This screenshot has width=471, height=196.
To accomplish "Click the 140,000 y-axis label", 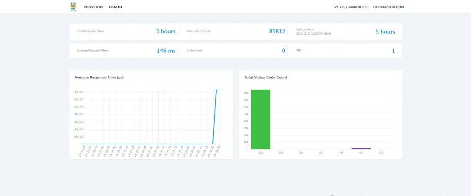I will pos(78,92).
